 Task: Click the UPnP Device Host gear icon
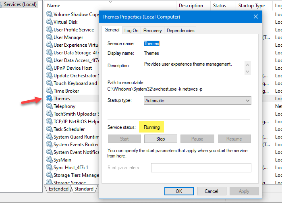(50, 68)
